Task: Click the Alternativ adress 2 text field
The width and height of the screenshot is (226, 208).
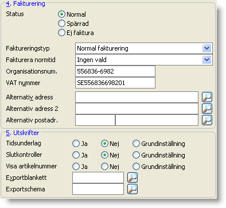Action: [x=137, y=109]
